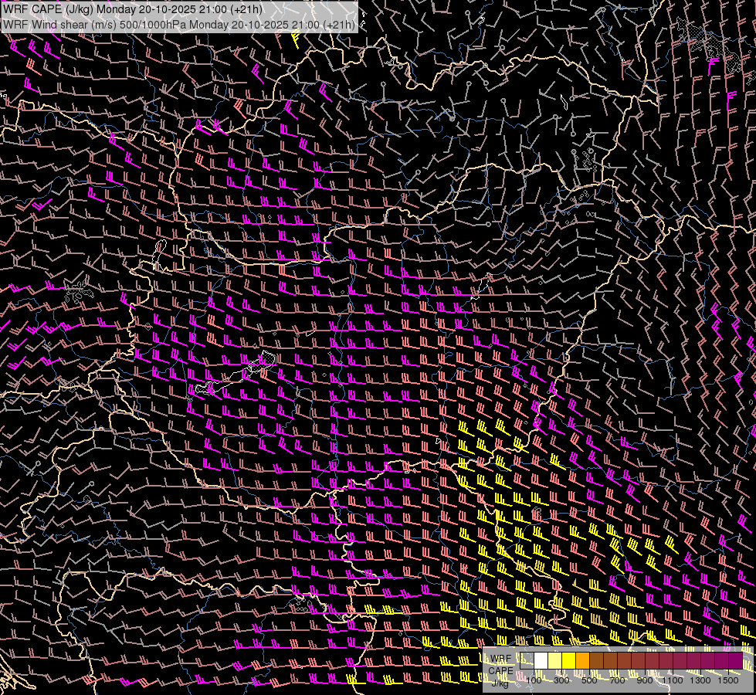Click the empty first legend box before white
Viewport: 756px width, 695px height.
tap(527, 660)
